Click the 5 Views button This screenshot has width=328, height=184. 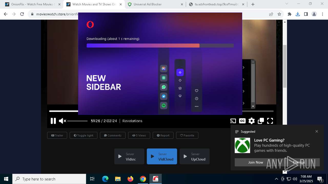click(x=139, y=135)
